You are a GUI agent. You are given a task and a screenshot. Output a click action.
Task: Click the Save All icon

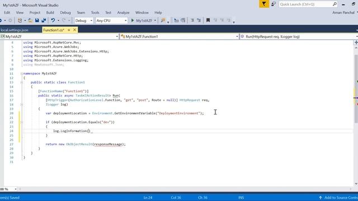click(44, 21)
